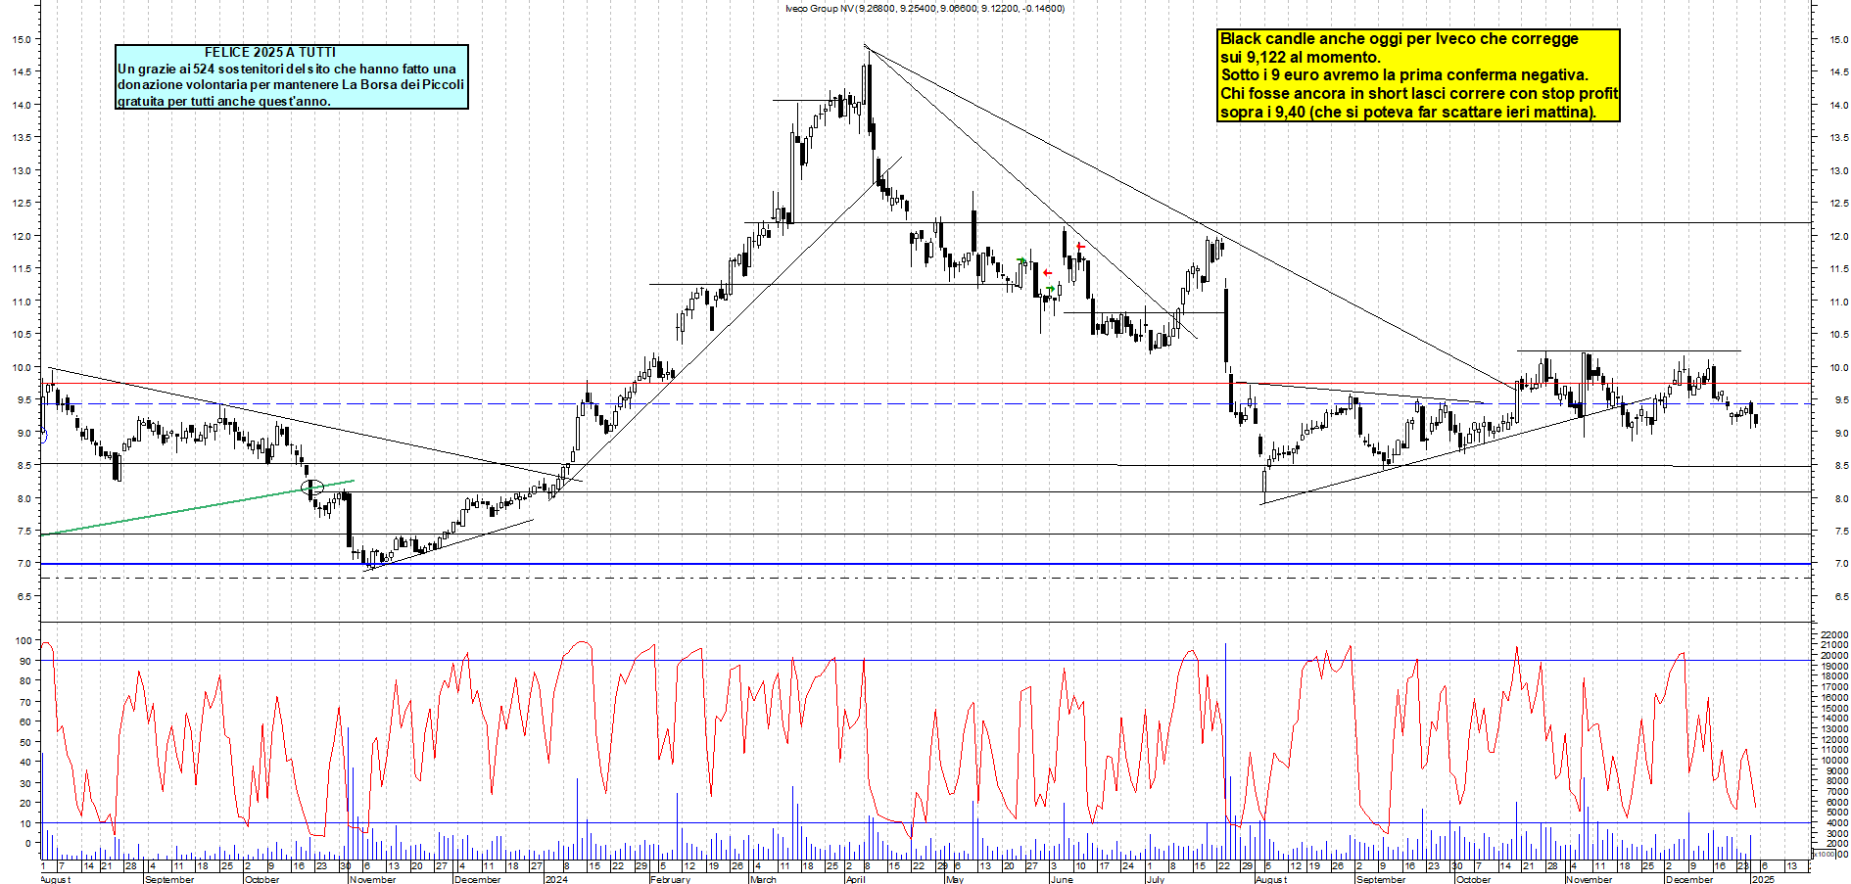Click the '7.0' value on left price axis
The width and height of the screenshot is (1851, 884).
pos(23,563)
